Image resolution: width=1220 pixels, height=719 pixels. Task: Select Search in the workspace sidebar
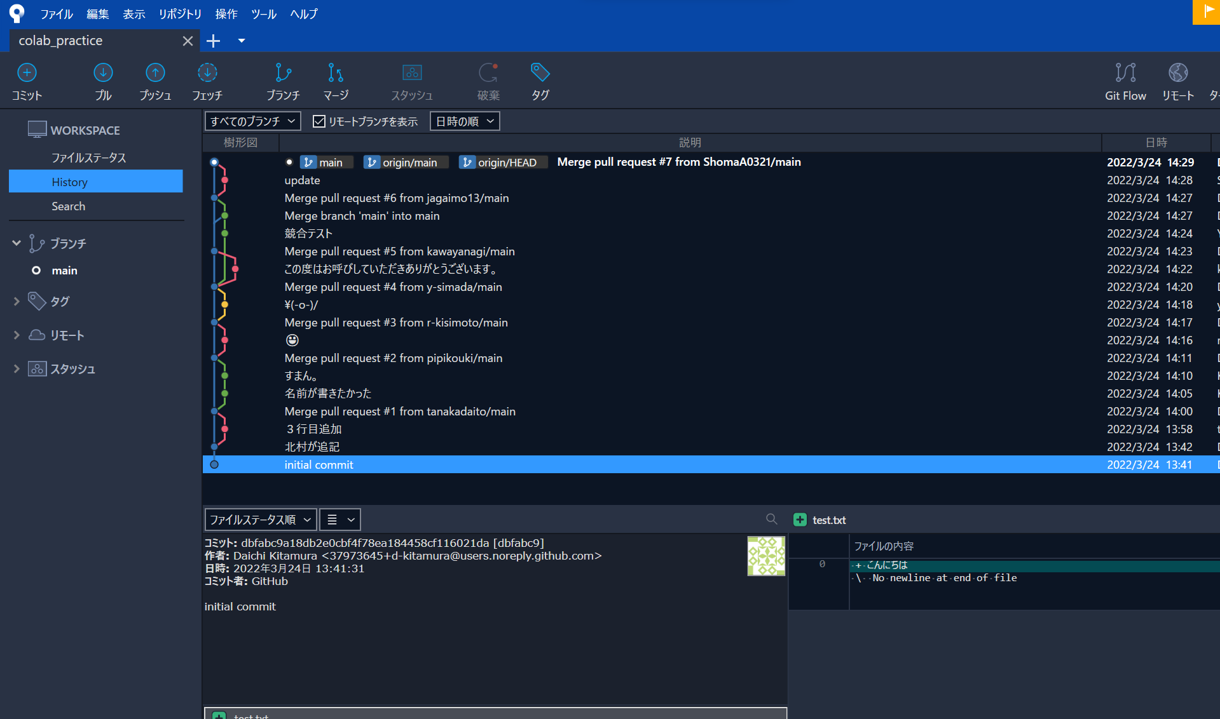pos(69,206)
